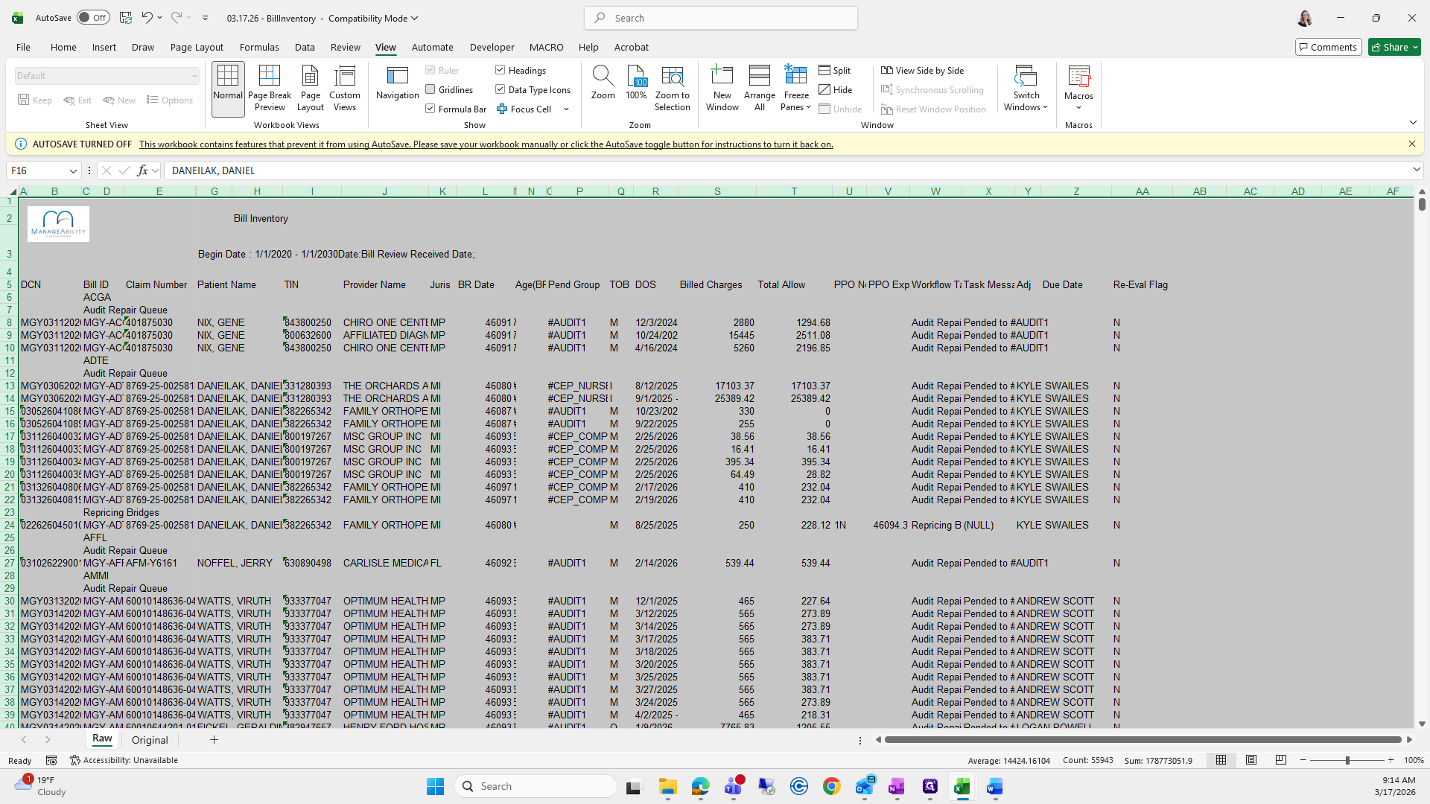Toggle the Headings checkbox
Viewport: 1430px width, 804px height.
click(x=500, y=70)
